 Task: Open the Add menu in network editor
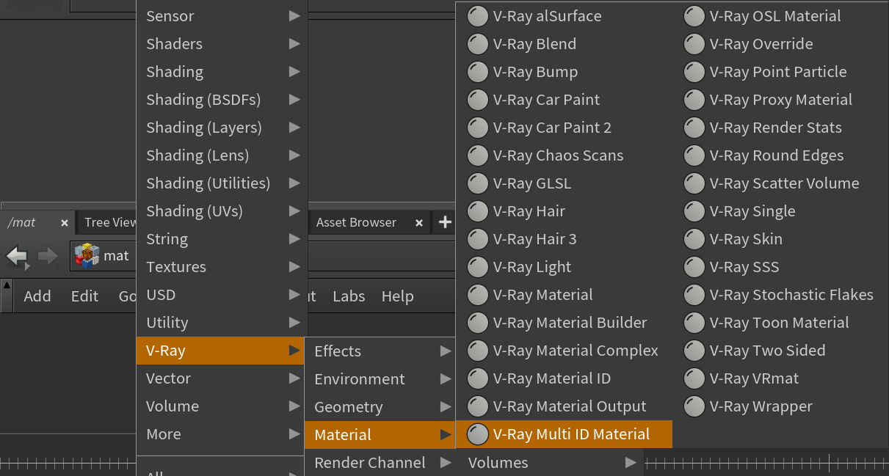(37, 296)
